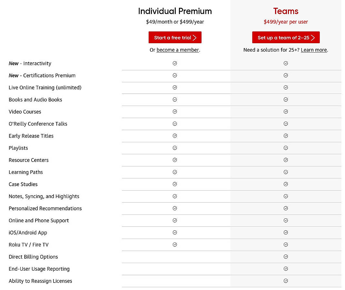Select the Teams column header

tap(286, 11)
